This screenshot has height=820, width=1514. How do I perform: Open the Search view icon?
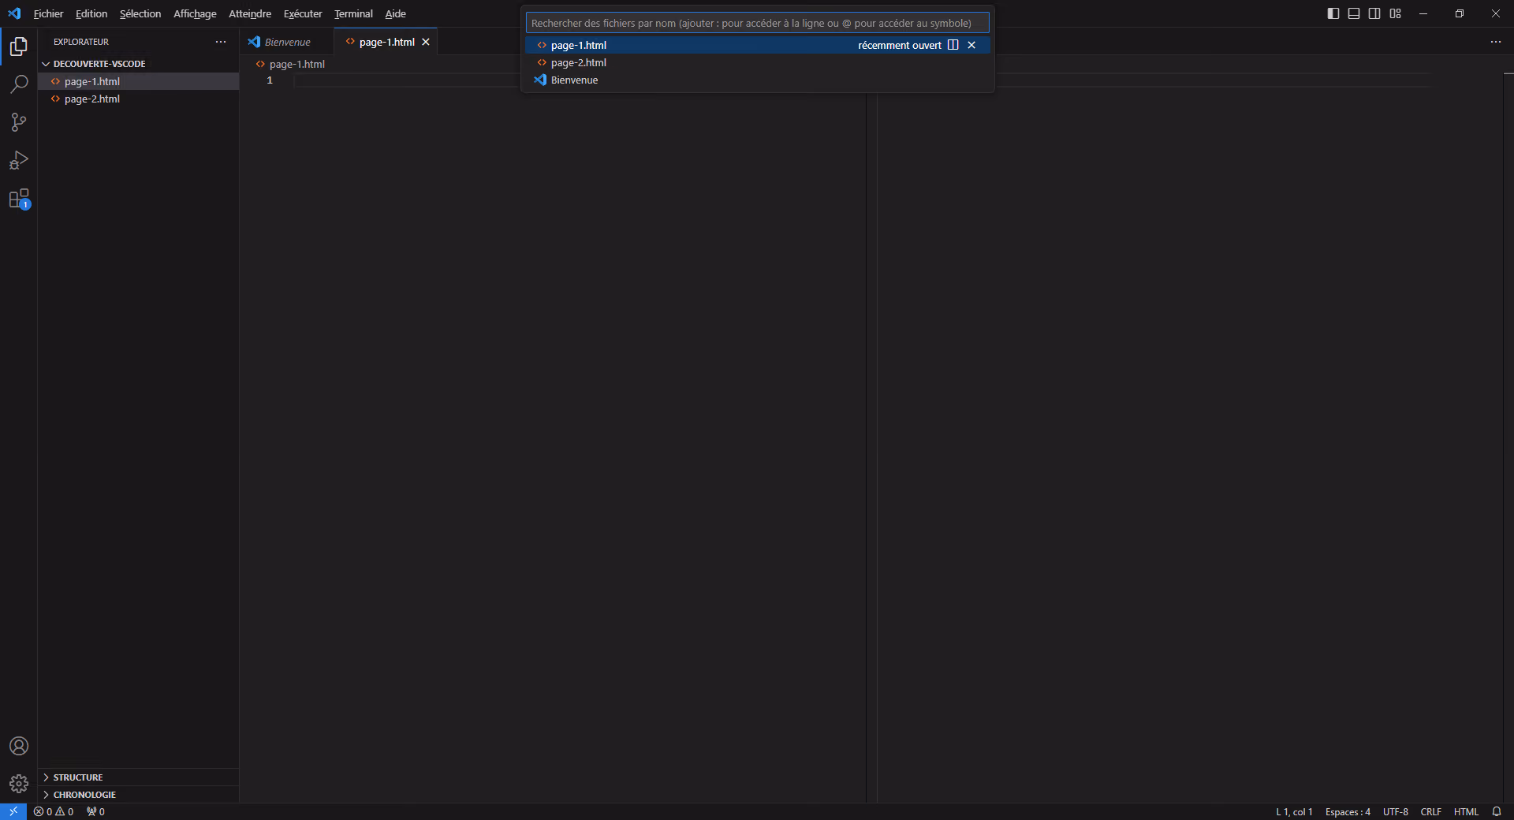coord(19,84)
